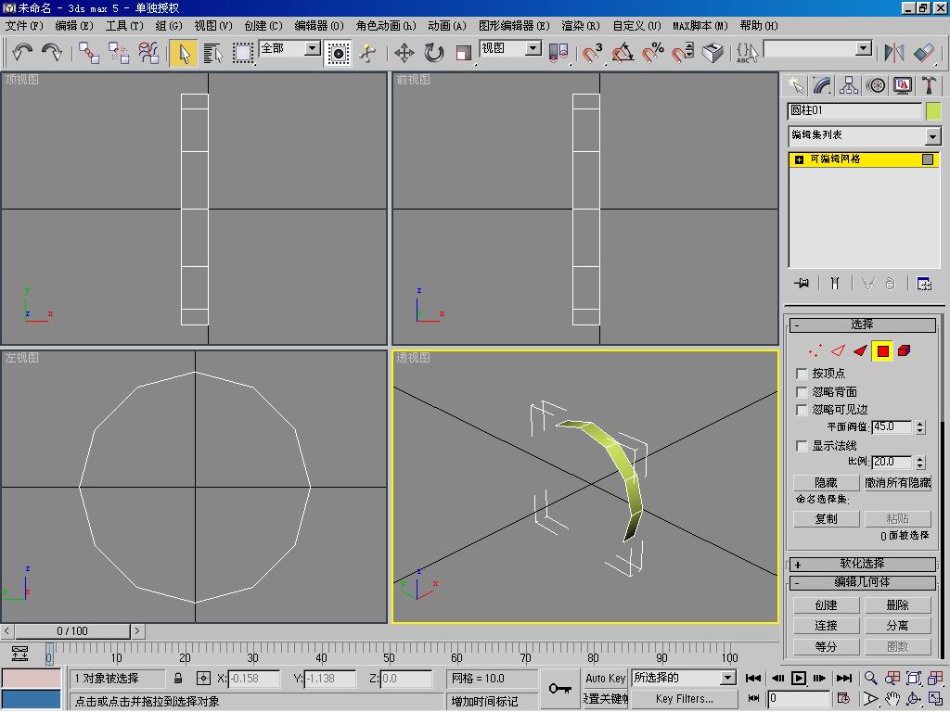Screen dimensions: 950x712
Task: Enable the 忽略背面 checkbox
Action: 802,392
